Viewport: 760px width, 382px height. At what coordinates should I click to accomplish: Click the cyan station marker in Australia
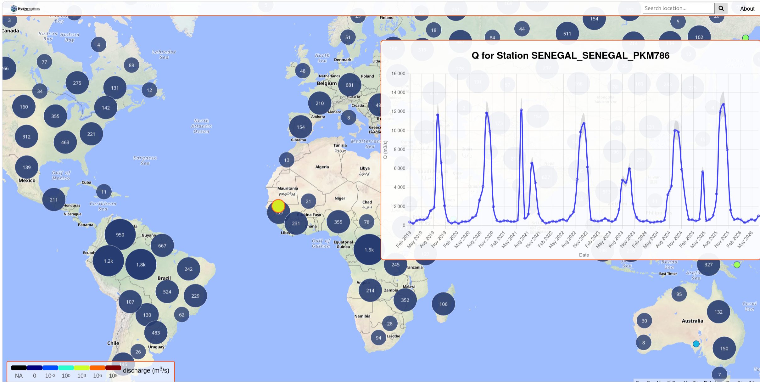696,344
